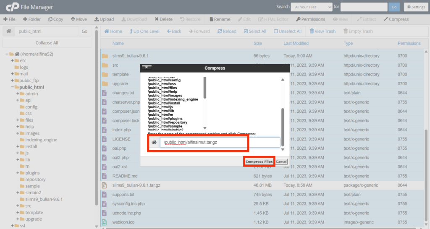Collapse the public_html folder tree node

coord(12,87)
